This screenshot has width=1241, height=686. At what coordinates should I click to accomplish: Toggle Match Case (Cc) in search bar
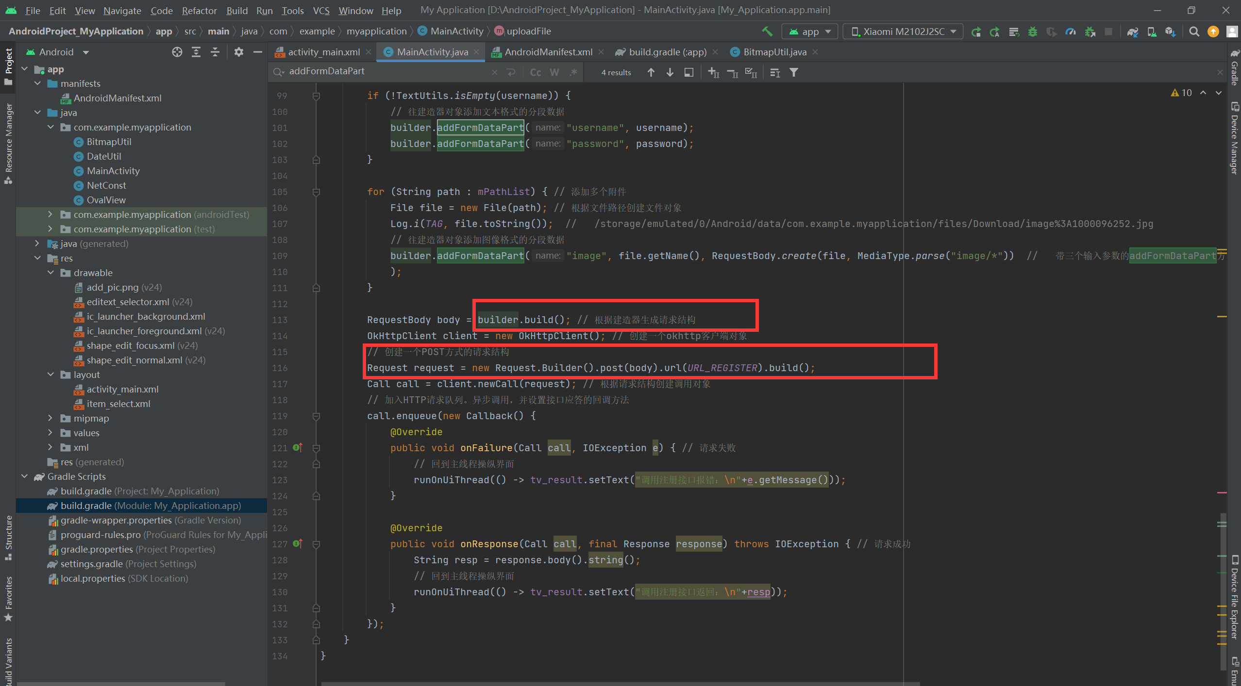click(x=536, y=72)
